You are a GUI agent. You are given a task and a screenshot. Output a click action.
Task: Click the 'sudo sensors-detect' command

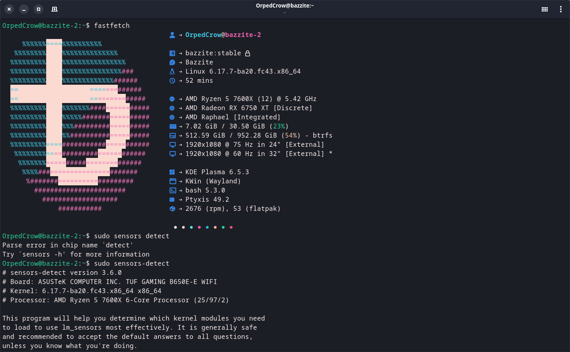[x=132, y=264]
